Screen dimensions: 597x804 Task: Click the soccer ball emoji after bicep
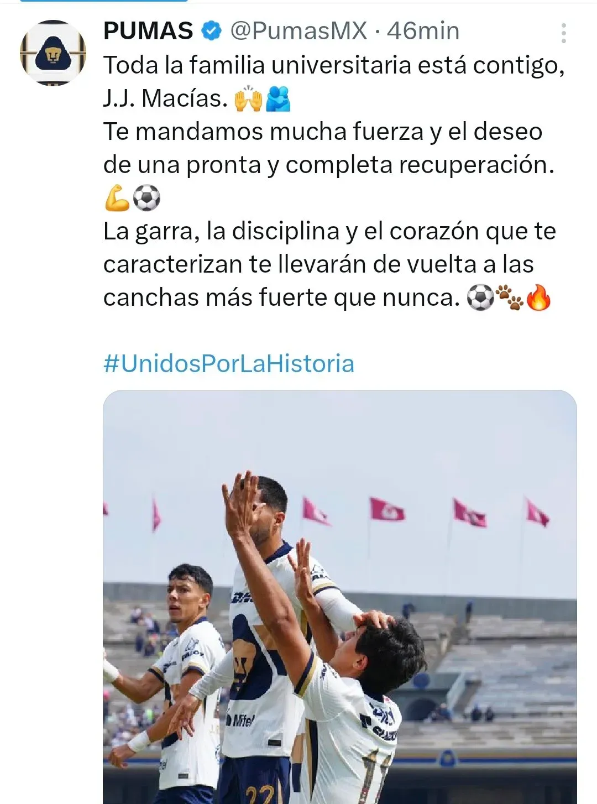pos(147,198)
